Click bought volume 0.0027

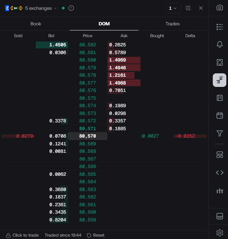coord(150,136)
